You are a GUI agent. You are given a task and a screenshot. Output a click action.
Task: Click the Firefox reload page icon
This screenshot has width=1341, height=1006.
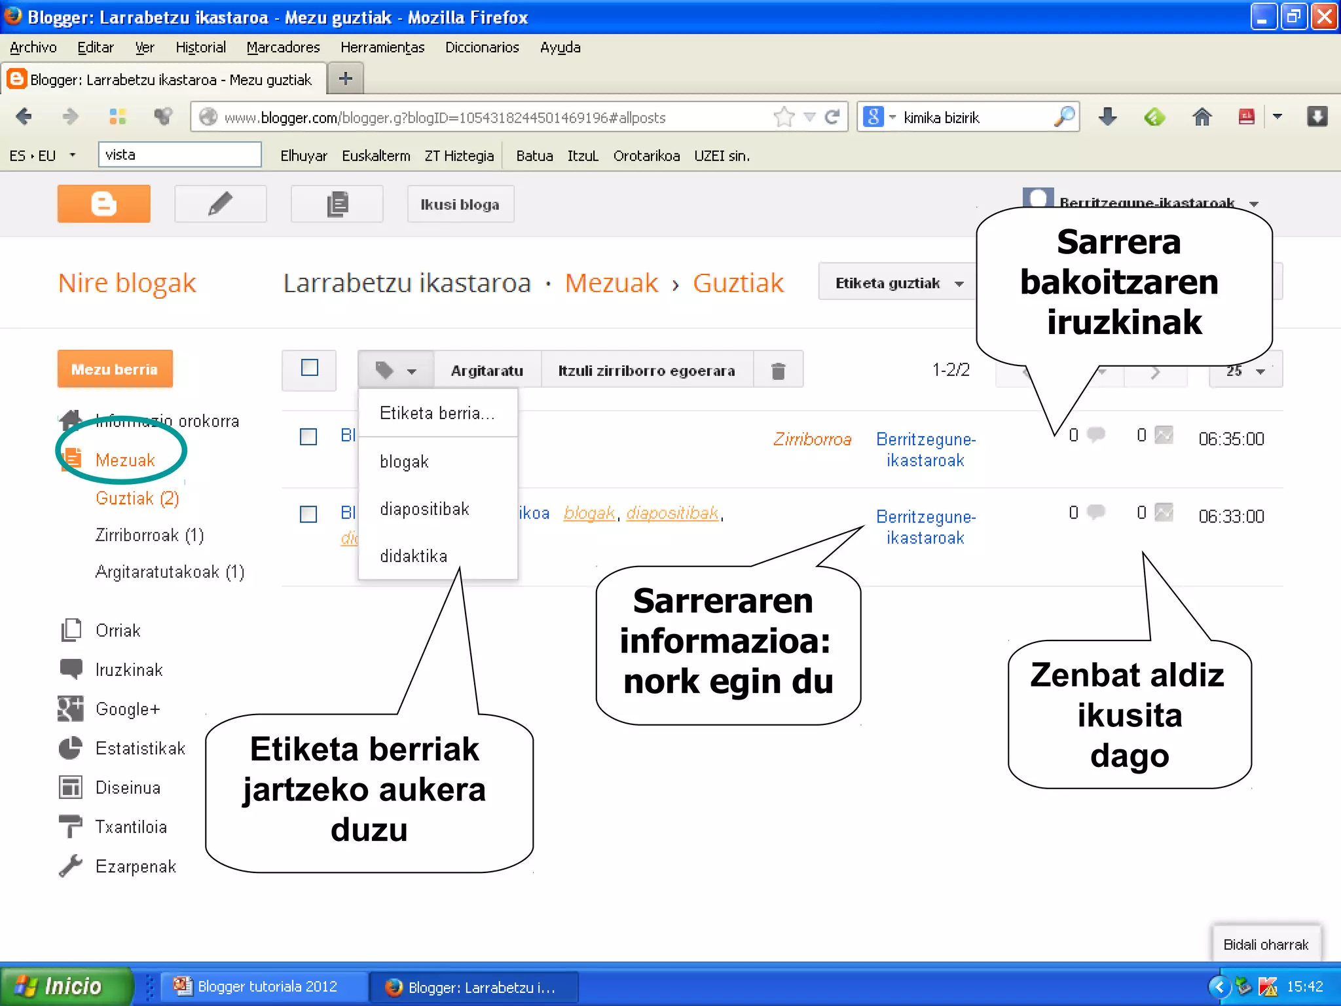[x=832, y=117]
